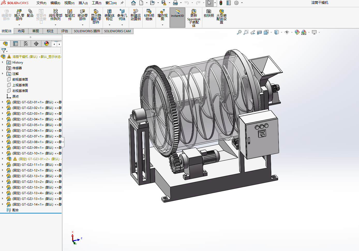Switch to SOLIDWORKS CAM tab

coord(117,31)
